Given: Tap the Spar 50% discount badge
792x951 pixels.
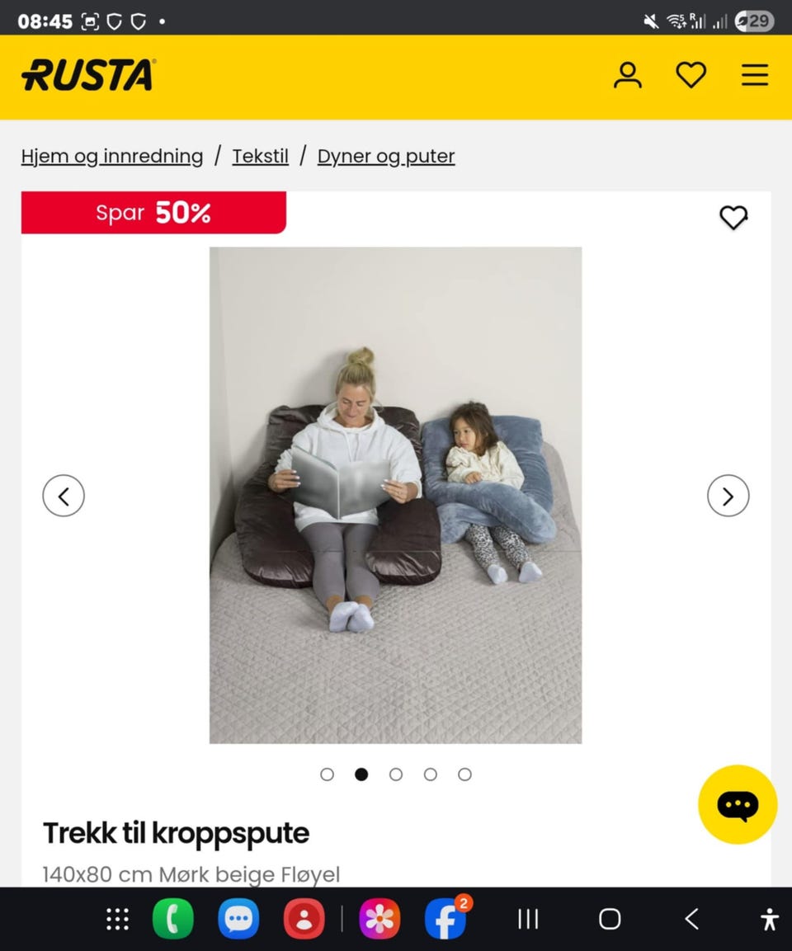Looking at the screenshot, I should 153,212.
